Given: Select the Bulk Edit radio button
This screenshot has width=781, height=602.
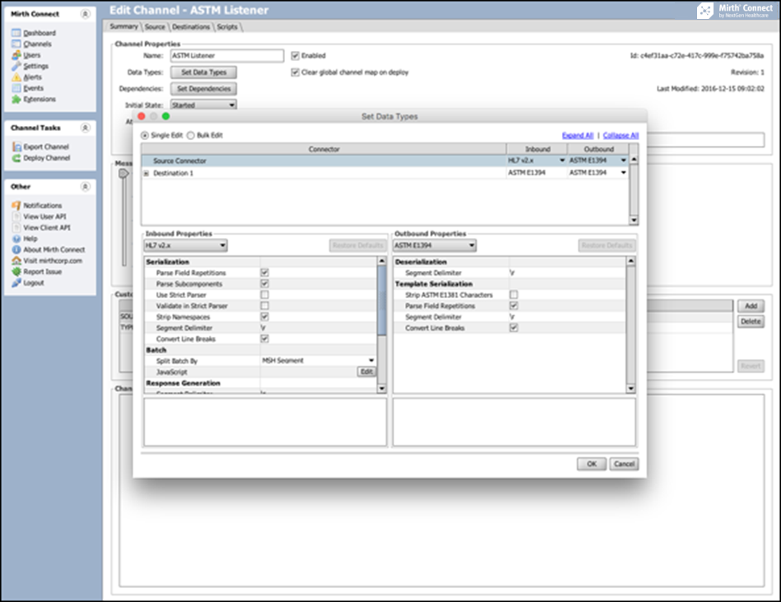Looking at the screenshot, I should [x=191, y=135].
